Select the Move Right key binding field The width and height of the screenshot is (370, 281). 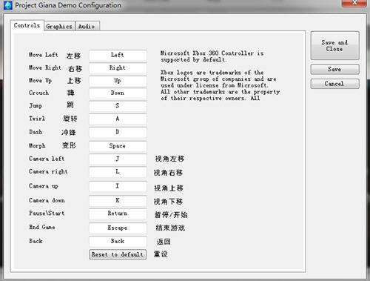click(x=118, y=68)
